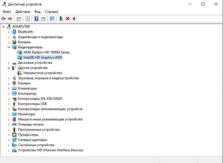This screenshot has width=223, height=163.
Task: Expand the Программные устройства arrow
Action: (x=9, y=130)
